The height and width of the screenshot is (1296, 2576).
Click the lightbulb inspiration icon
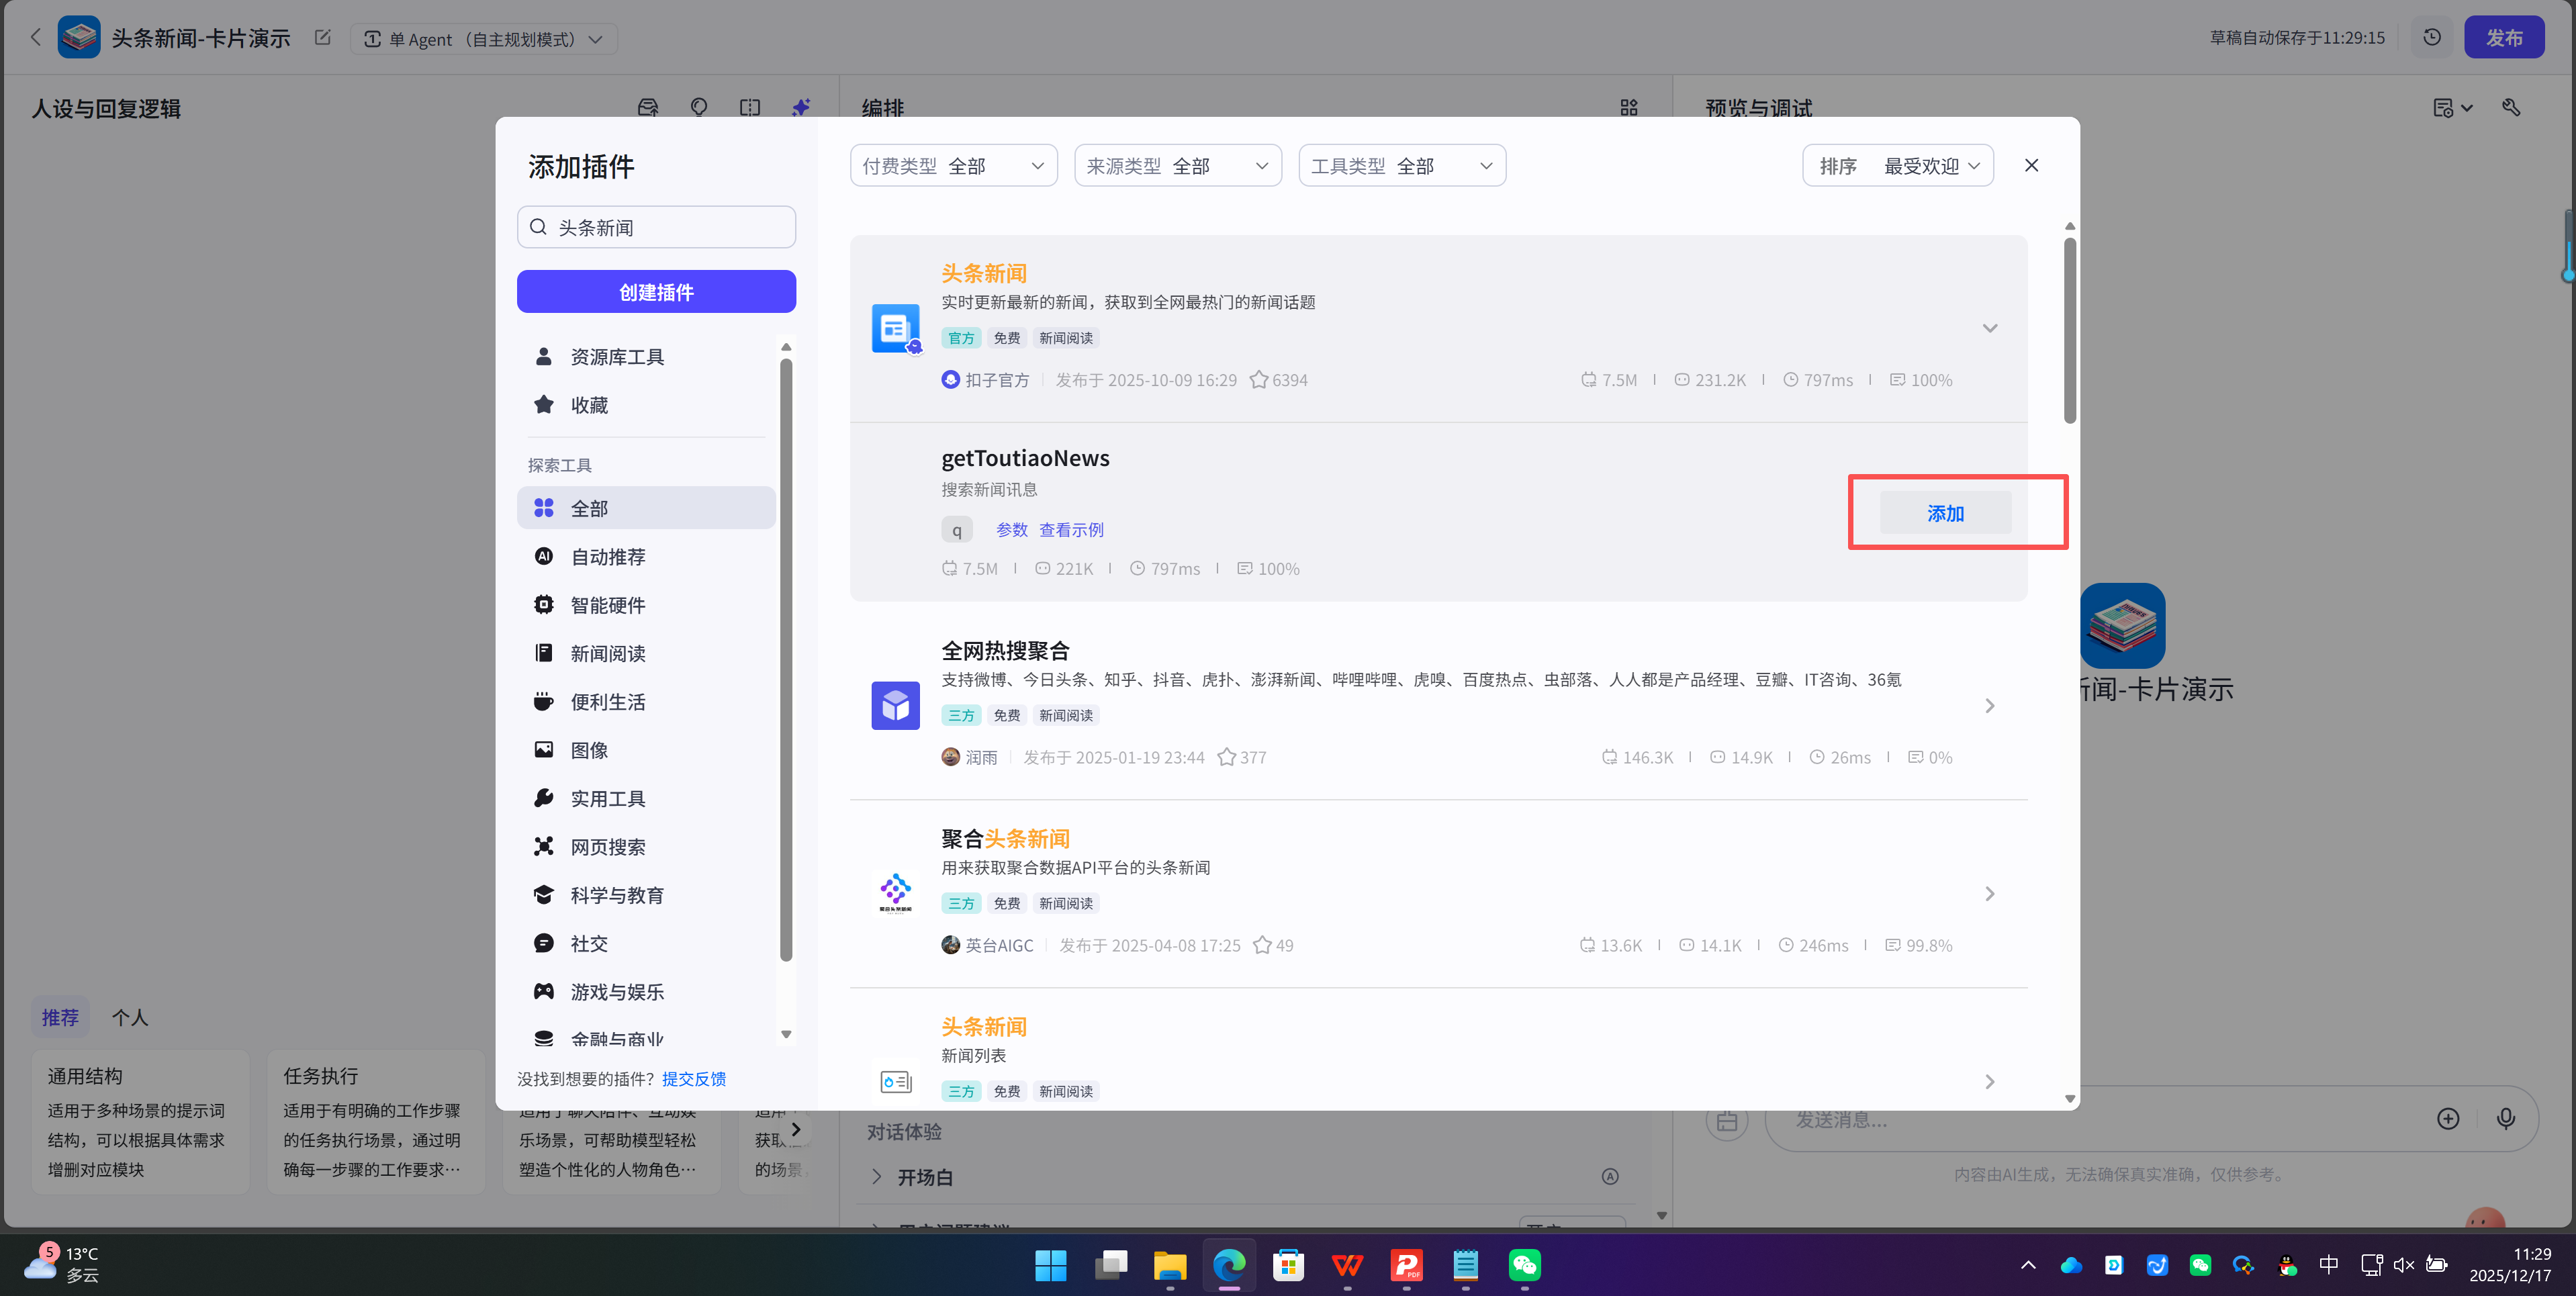tap(698, 107)
